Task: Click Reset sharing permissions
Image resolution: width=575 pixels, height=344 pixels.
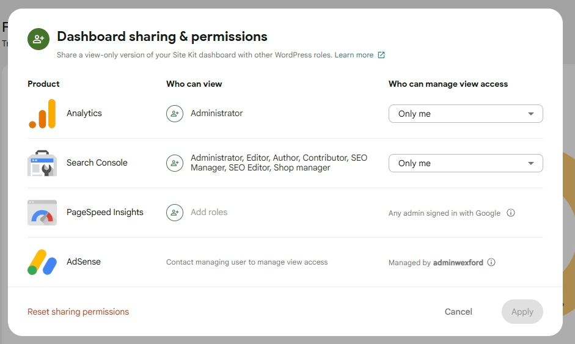Action: (78, 312)
